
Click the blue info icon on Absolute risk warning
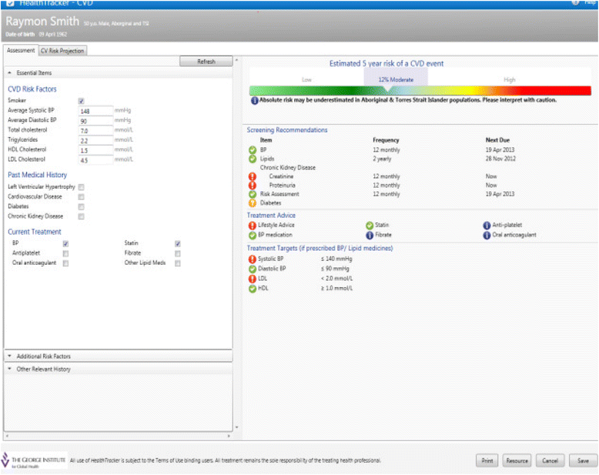coord(254,100)
